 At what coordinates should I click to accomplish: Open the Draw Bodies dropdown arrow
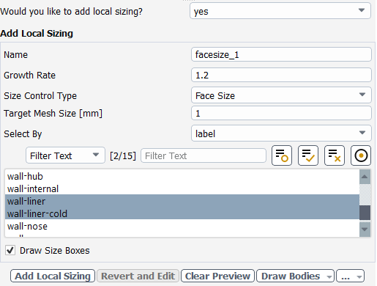click(x=329, y=276)
